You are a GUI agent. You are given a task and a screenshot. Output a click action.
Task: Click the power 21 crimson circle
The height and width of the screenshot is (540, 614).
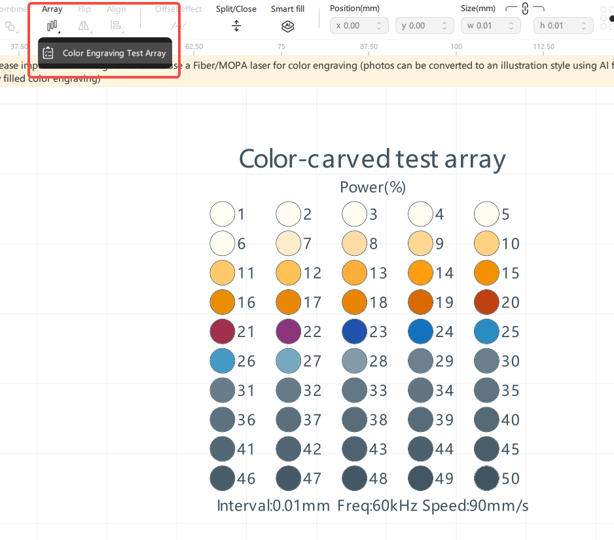(222, 332)
